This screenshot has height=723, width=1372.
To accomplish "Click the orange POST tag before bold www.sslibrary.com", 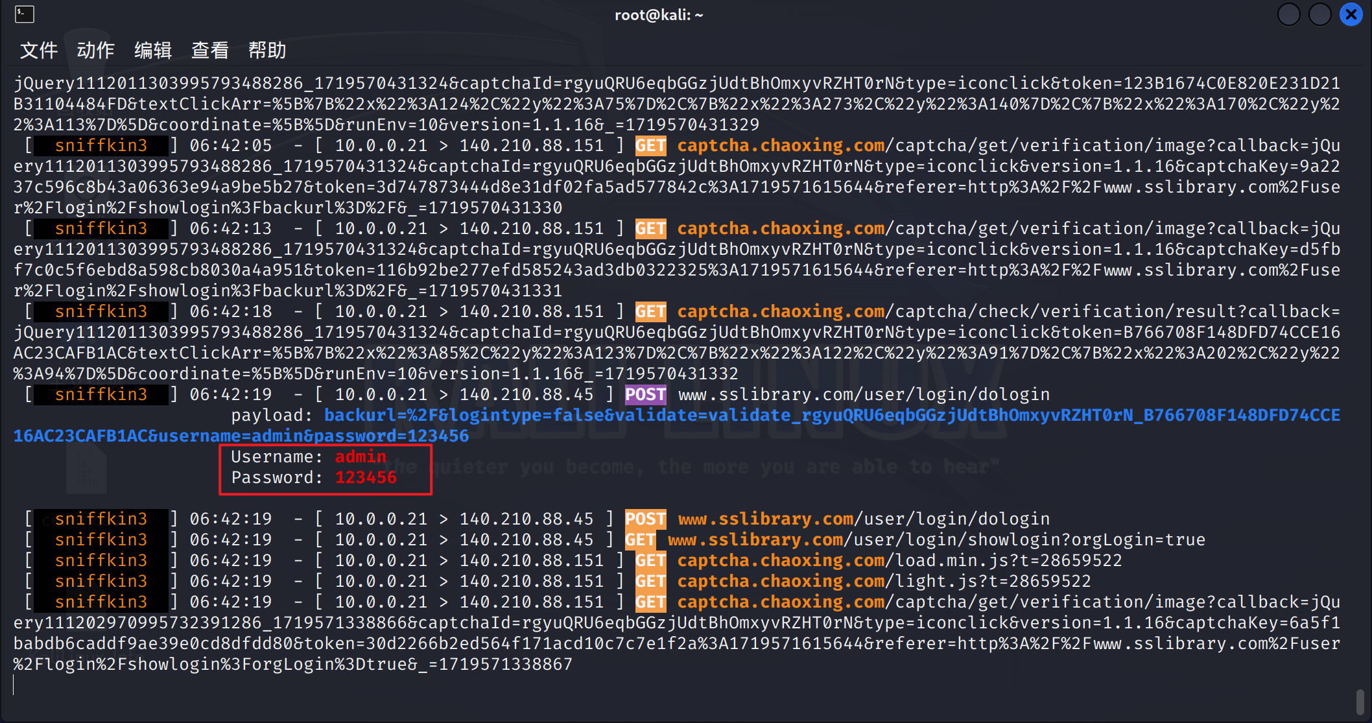I will [x=645, y=519].
